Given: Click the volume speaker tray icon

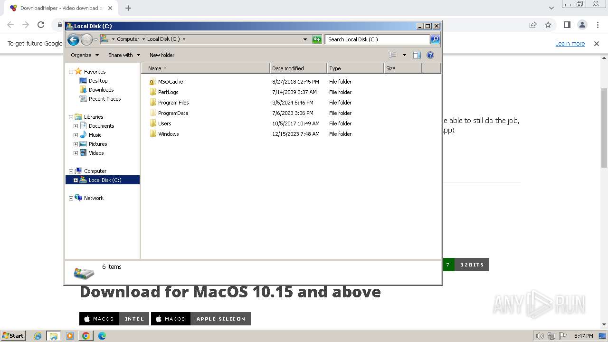Looking at the screenshot, I should click(x=540, y=336).
